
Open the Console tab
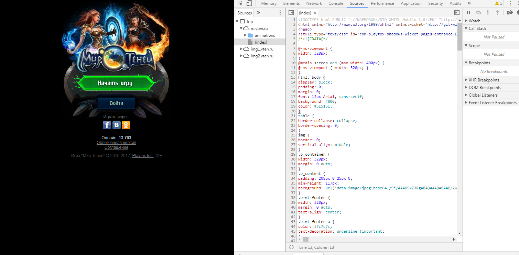point(336,3)
